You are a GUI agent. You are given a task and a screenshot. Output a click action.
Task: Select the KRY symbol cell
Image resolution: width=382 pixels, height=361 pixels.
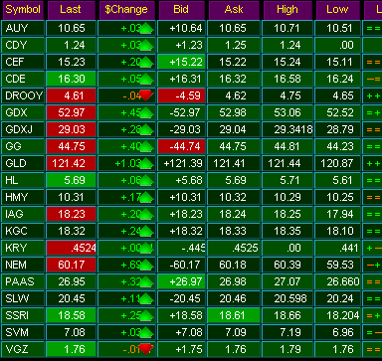click(23, 248)
